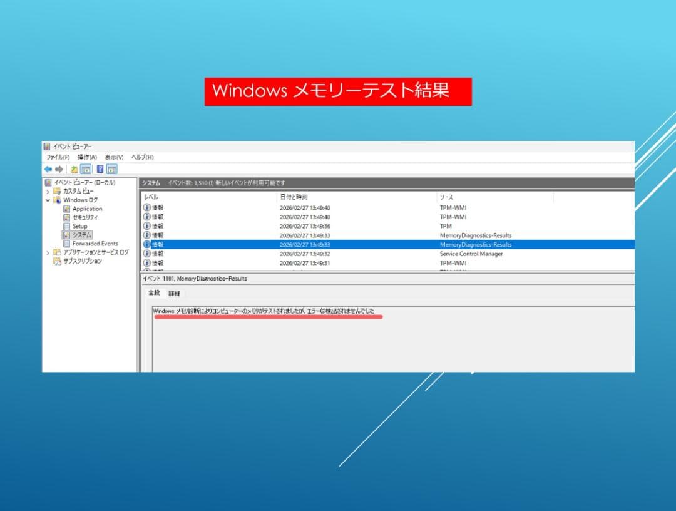Switch to the 詳細 tab
Screen dimensions: 676x511
pyautogui.click(x=175, y=294)
